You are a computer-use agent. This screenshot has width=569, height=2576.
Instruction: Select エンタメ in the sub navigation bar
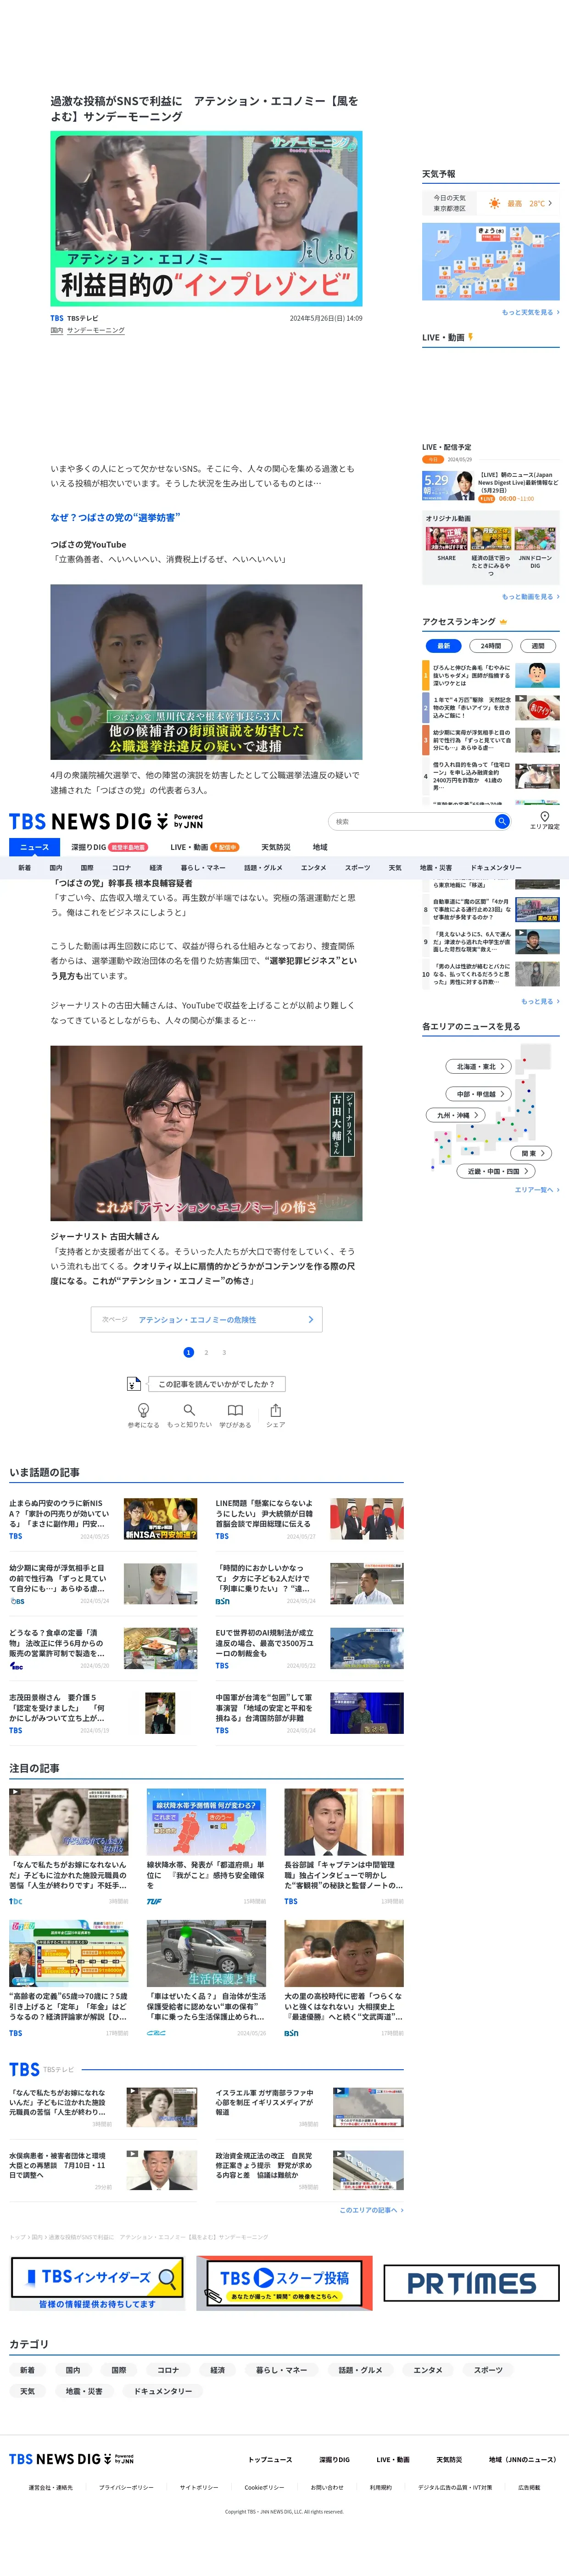(313, 868)
